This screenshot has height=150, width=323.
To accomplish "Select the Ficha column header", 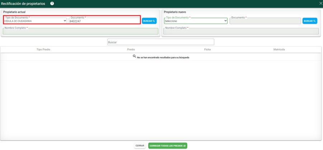I will [x=207, y=49].
